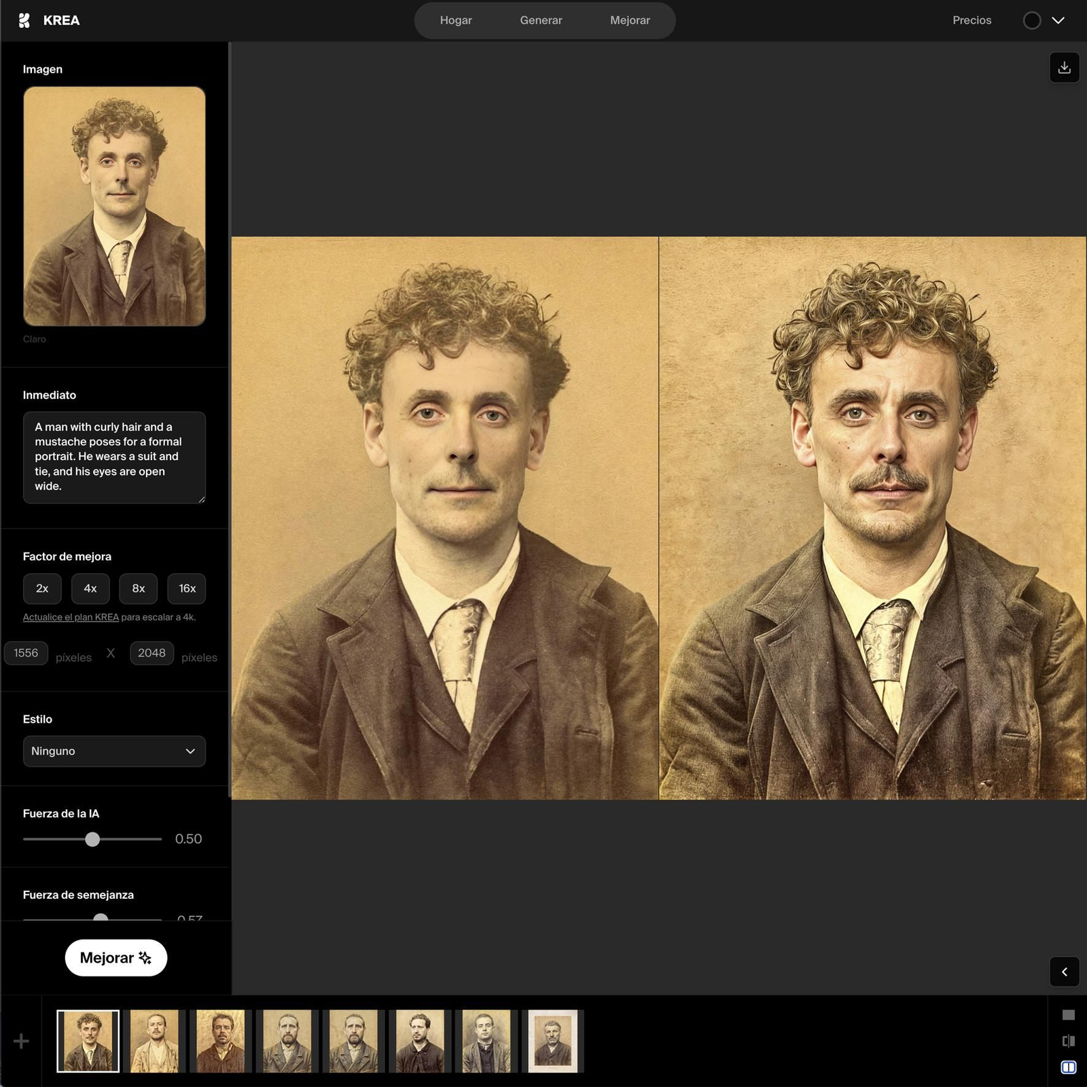The image size is (1087, 1087).
Task: Select the slider compare view icon
Action: coord(1068,1041)
